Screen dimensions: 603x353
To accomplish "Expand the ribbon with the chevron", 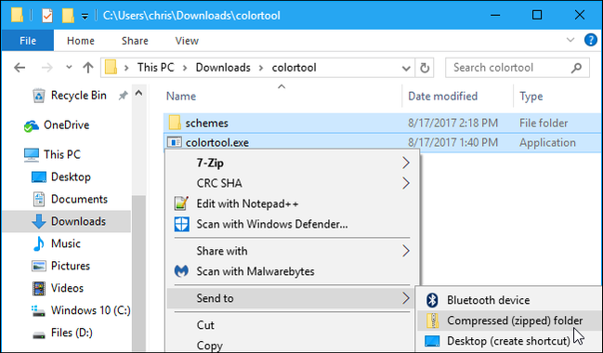I will (x=570, y=40).
